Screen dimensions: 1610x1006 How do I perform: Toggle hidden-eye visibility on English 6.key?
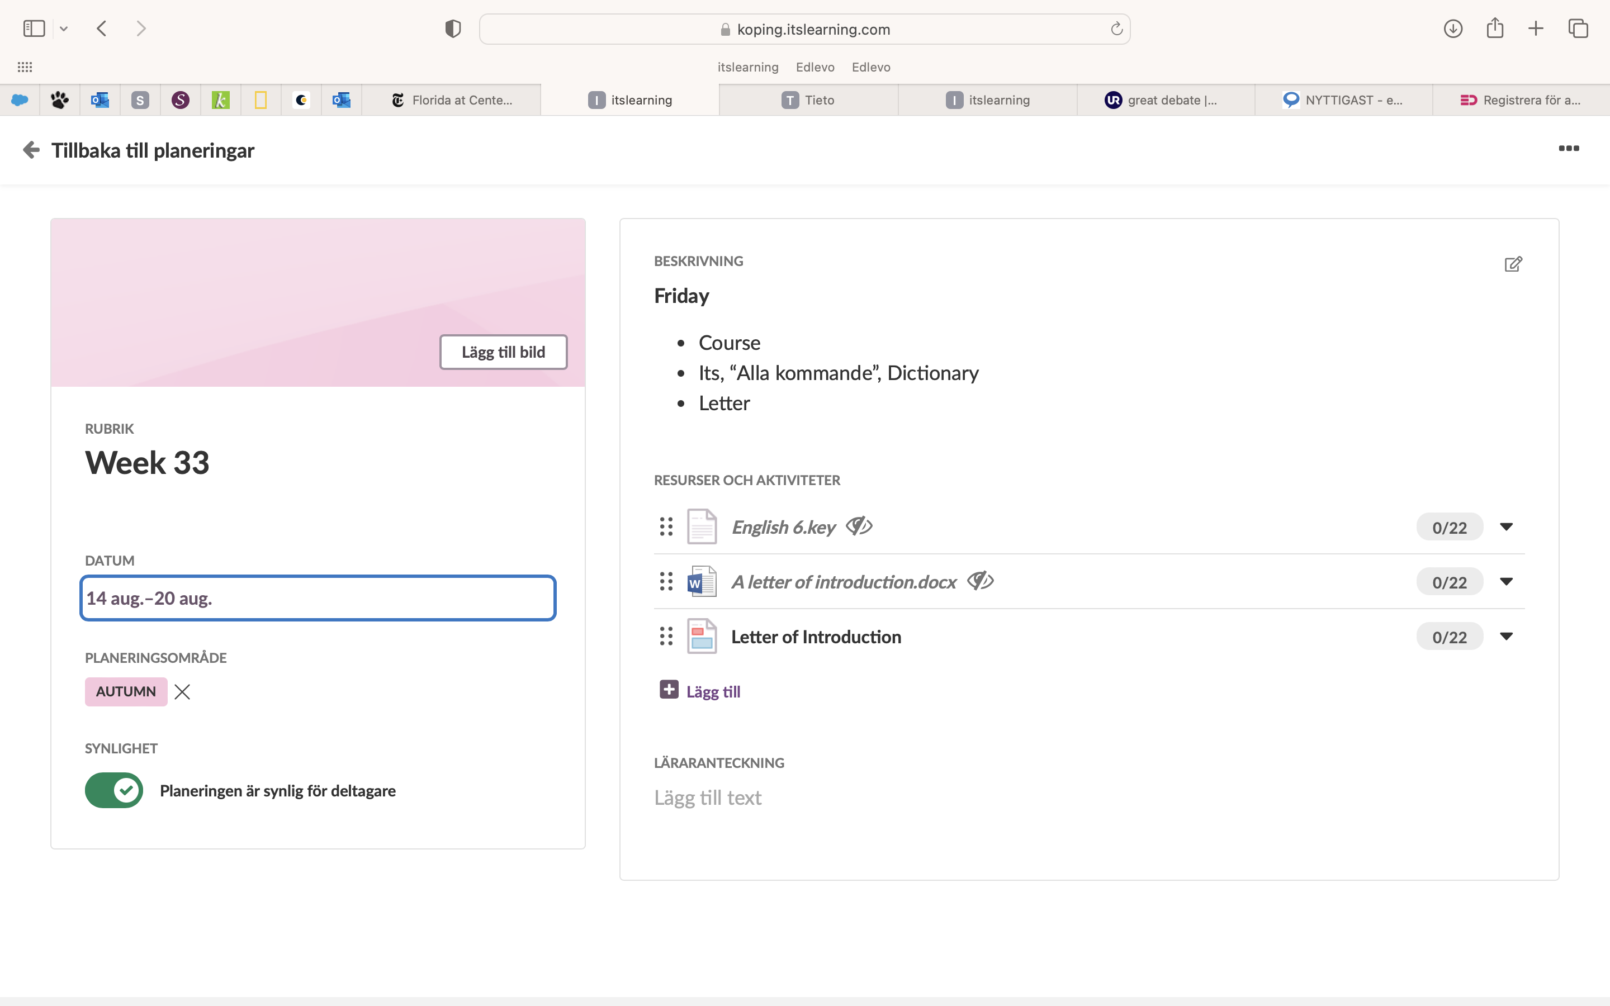point(859,526)
